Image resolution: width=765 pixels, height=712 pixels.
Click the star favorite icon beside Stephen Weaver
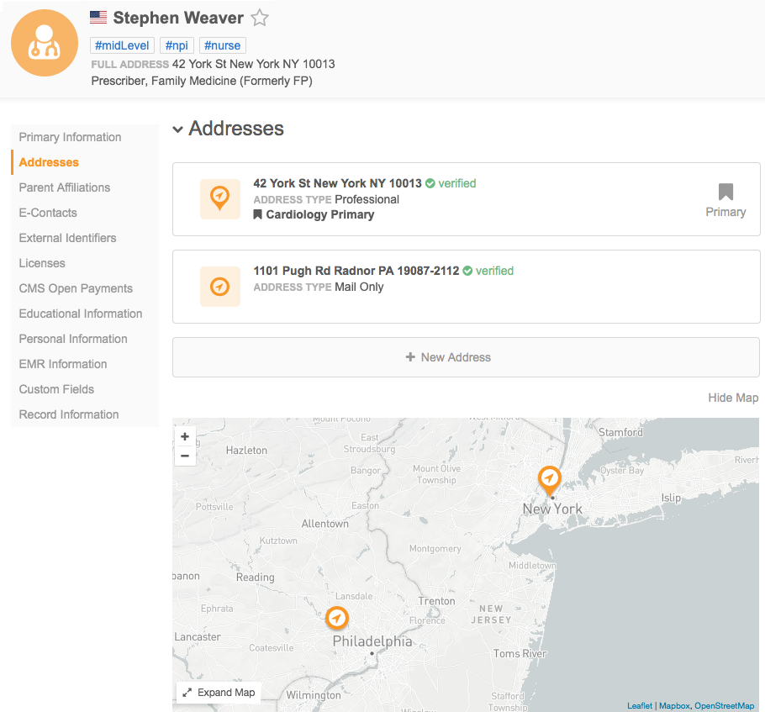[260, 18]
